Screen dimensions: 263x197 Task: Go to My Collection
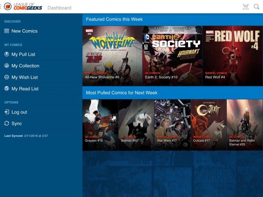(x=41, y=66)
